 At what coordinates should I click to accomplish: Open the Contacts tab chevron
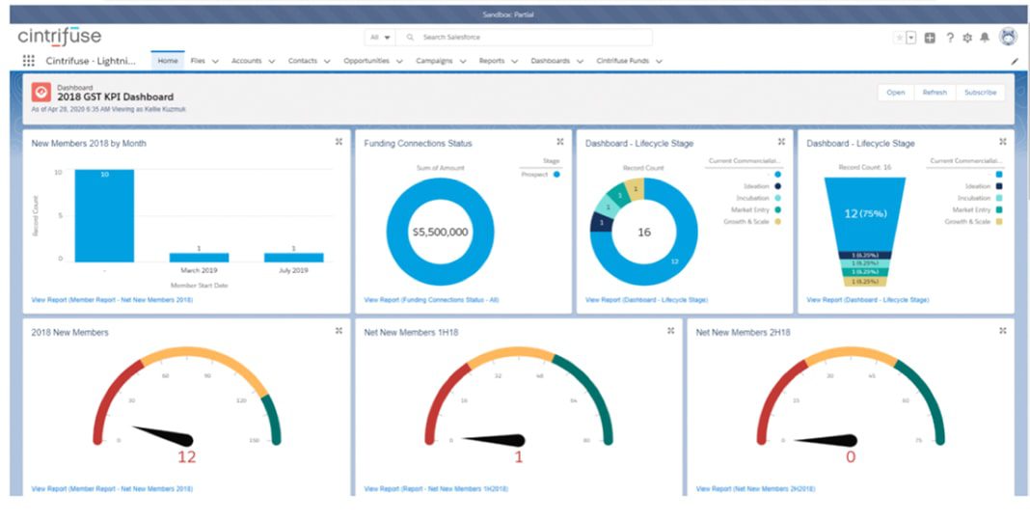coord(327,61)
